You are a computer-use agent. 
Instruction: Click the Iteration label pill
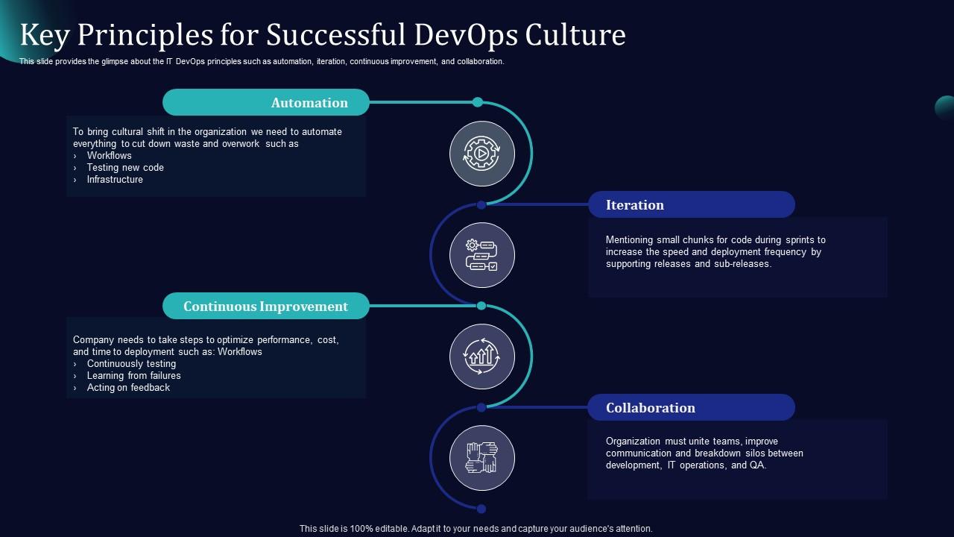pos(692,204)
